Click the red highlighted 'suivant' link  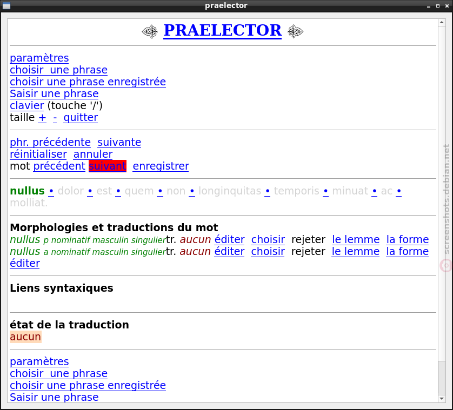click(x=108, y=166)
